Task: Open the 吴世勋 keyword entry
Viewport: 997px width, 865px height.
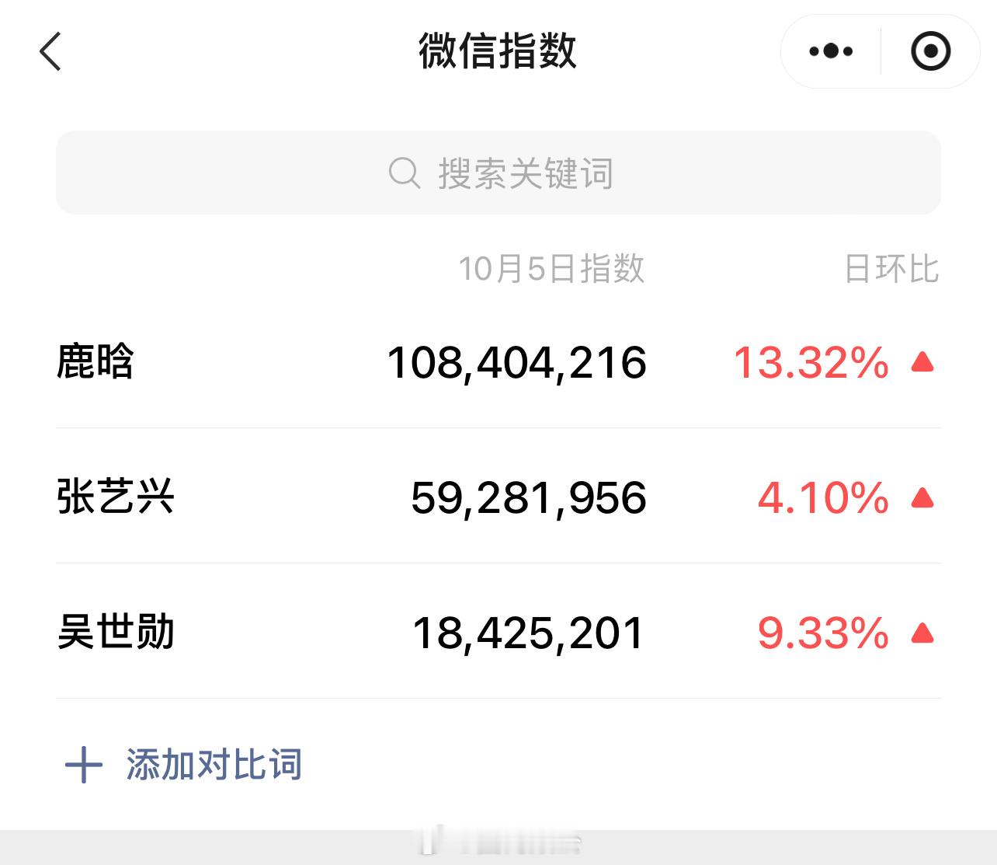Action: pos(116,633)
